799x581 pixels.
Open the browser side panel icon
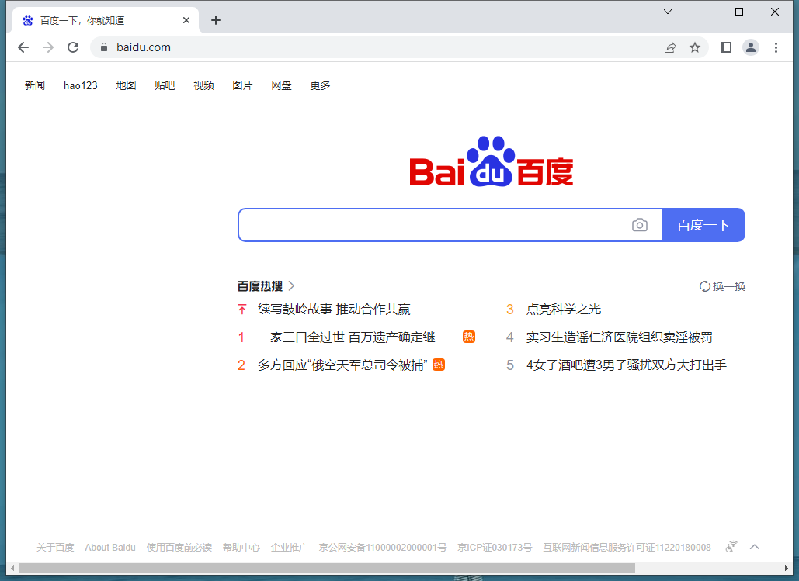coord(726,47)
